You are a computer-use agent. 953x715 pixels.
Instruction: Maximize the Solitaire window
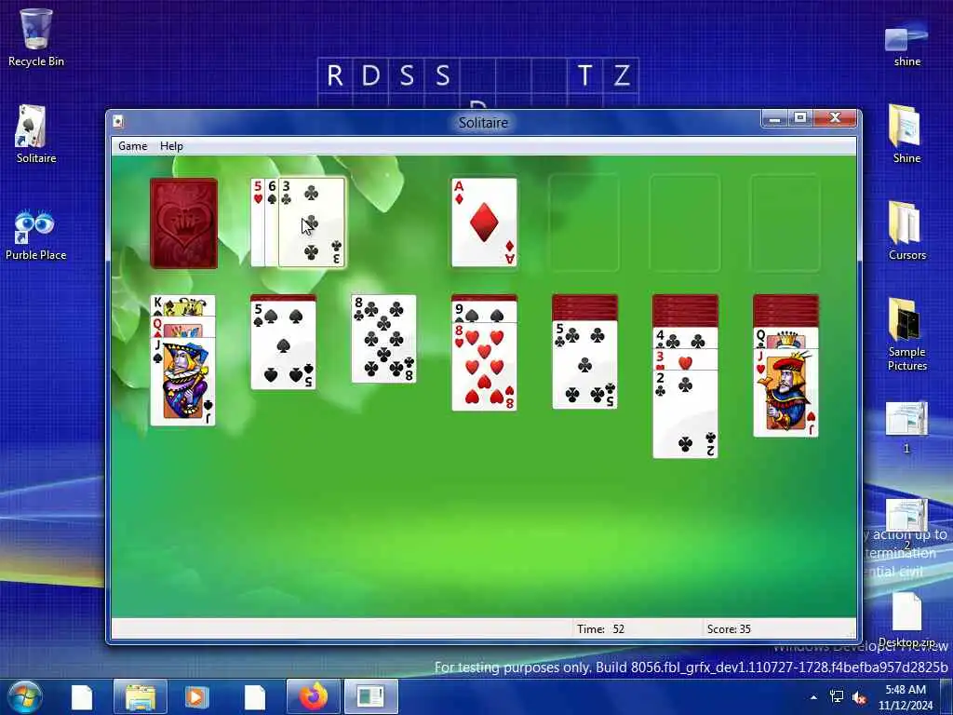click(800, 118)
